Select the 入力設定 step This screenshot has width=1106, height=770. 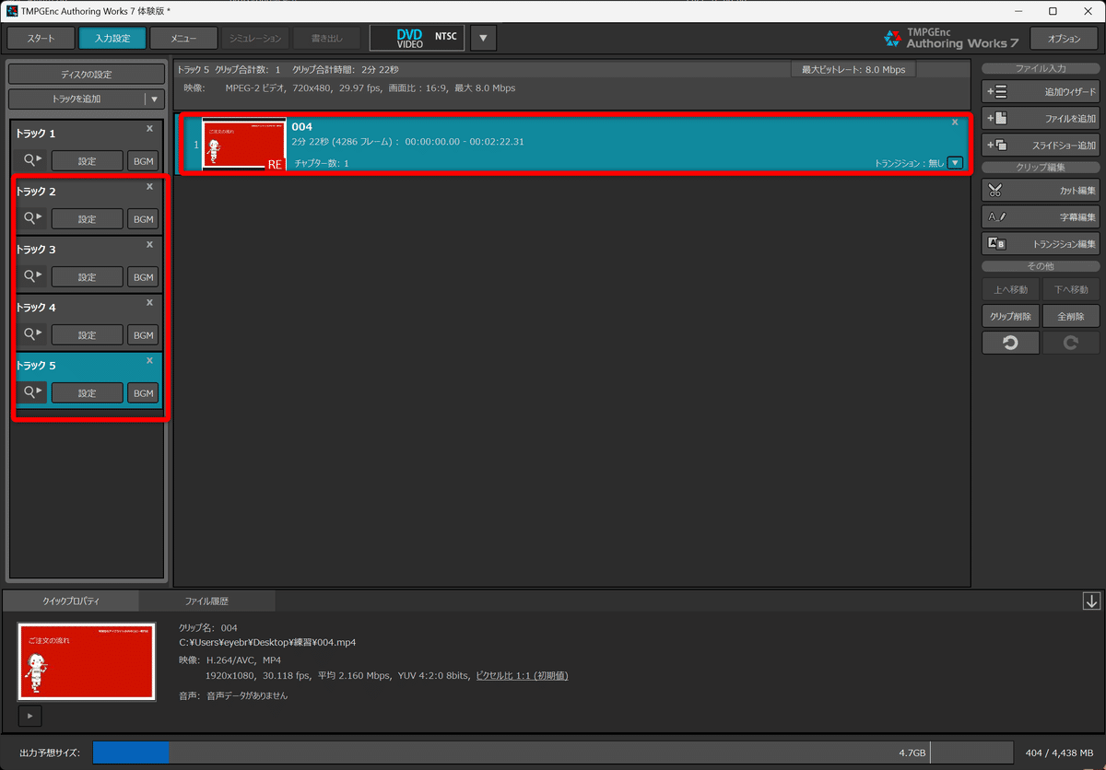coord(112,38)
